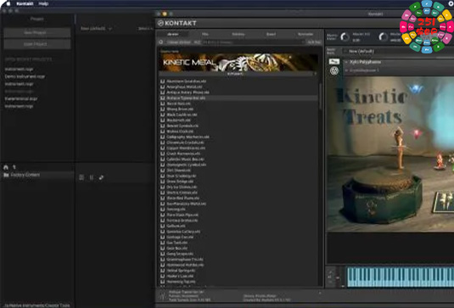Image resolution: width=454 pixels, height=308 pixels.
Task: Open the New (default) multi rack dropdown in Kontakt
Action: 361,51
